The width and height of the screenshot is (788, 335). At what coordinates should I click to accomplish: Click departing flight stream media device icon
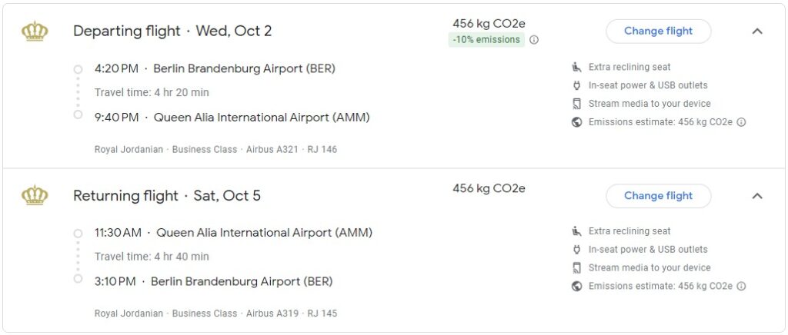pos(577,104)
